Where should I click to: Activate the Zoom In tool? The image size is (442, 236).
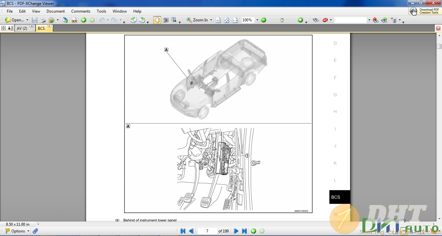pyautogui.click(x=197, y=20)
